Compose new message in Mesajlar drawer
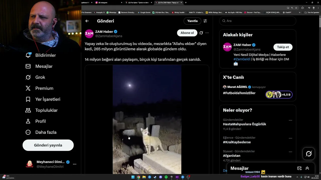 pos(299,168)
